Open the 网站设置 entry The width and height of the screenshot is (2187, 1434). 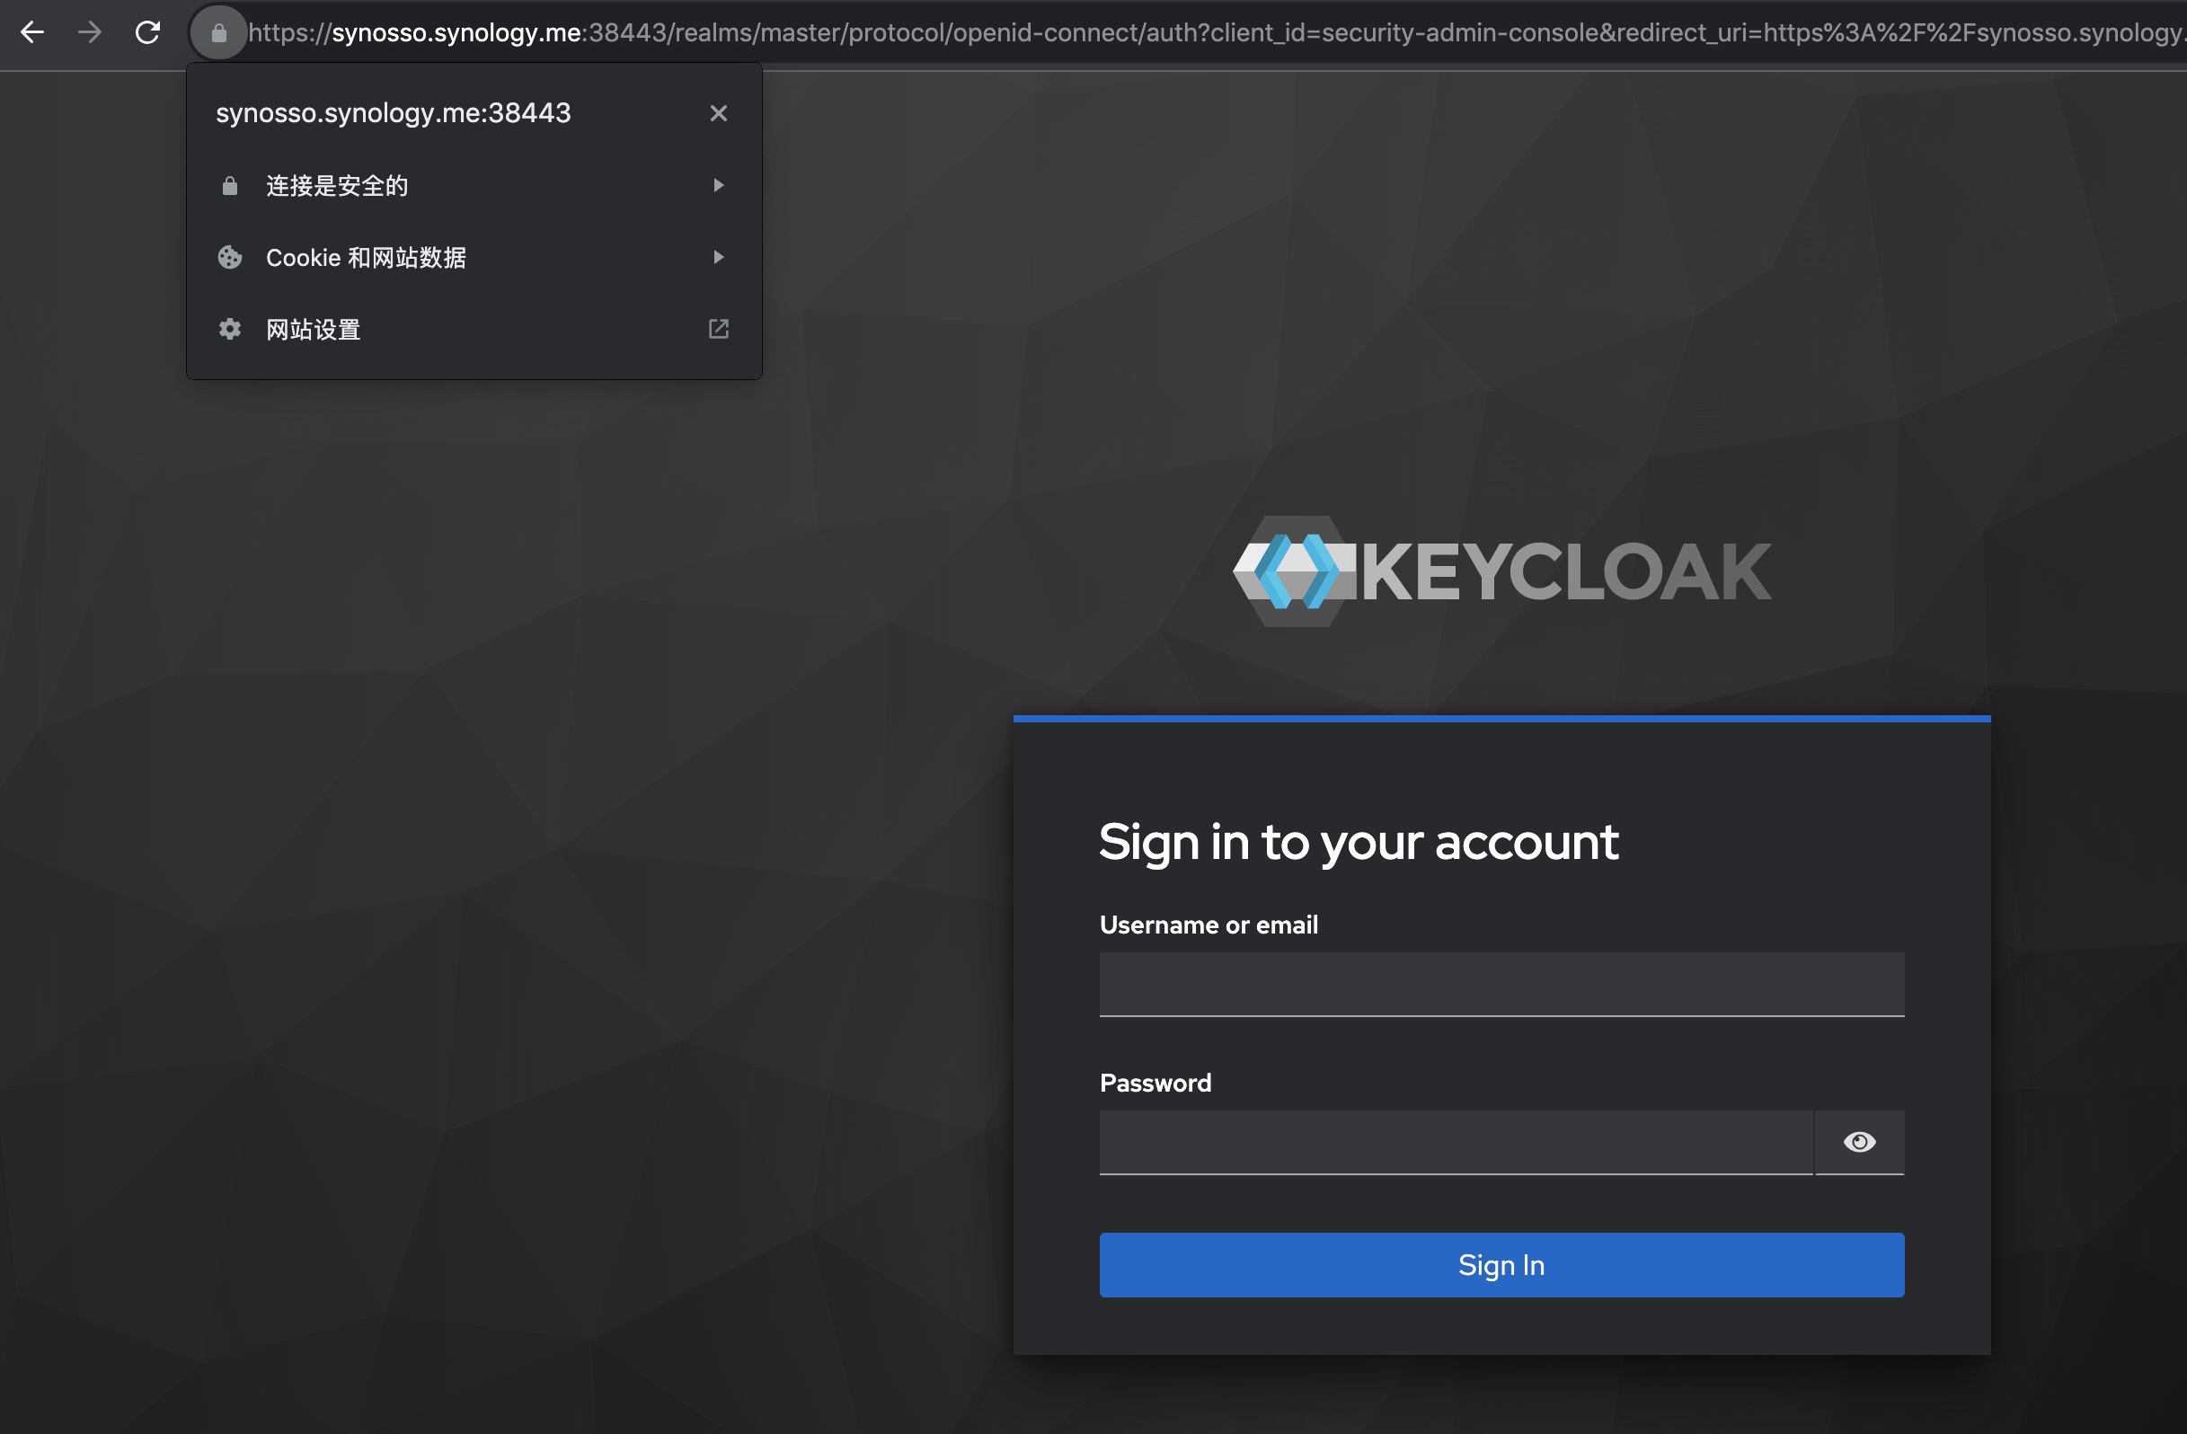474,329
